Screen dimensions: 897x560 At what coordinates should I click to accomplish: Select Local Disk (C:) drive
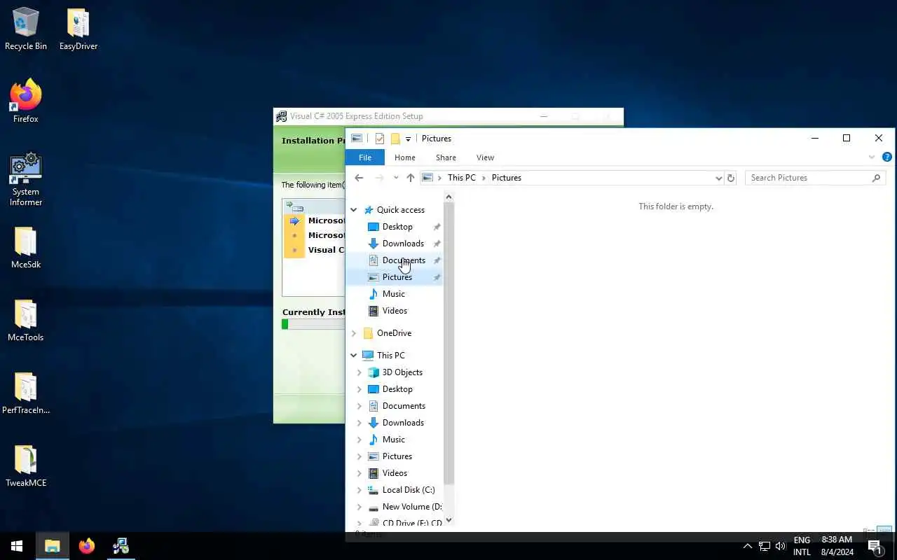409,490
